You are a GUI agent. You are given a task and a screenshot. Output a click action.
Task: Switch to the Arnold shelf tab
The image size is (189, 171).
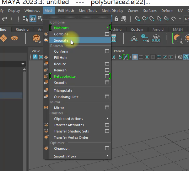coord(158,29)
